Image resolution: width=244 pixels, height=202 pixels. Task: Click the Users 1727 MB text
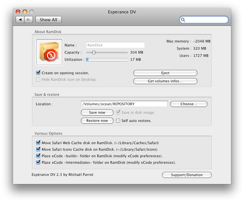tap(194, 56)
